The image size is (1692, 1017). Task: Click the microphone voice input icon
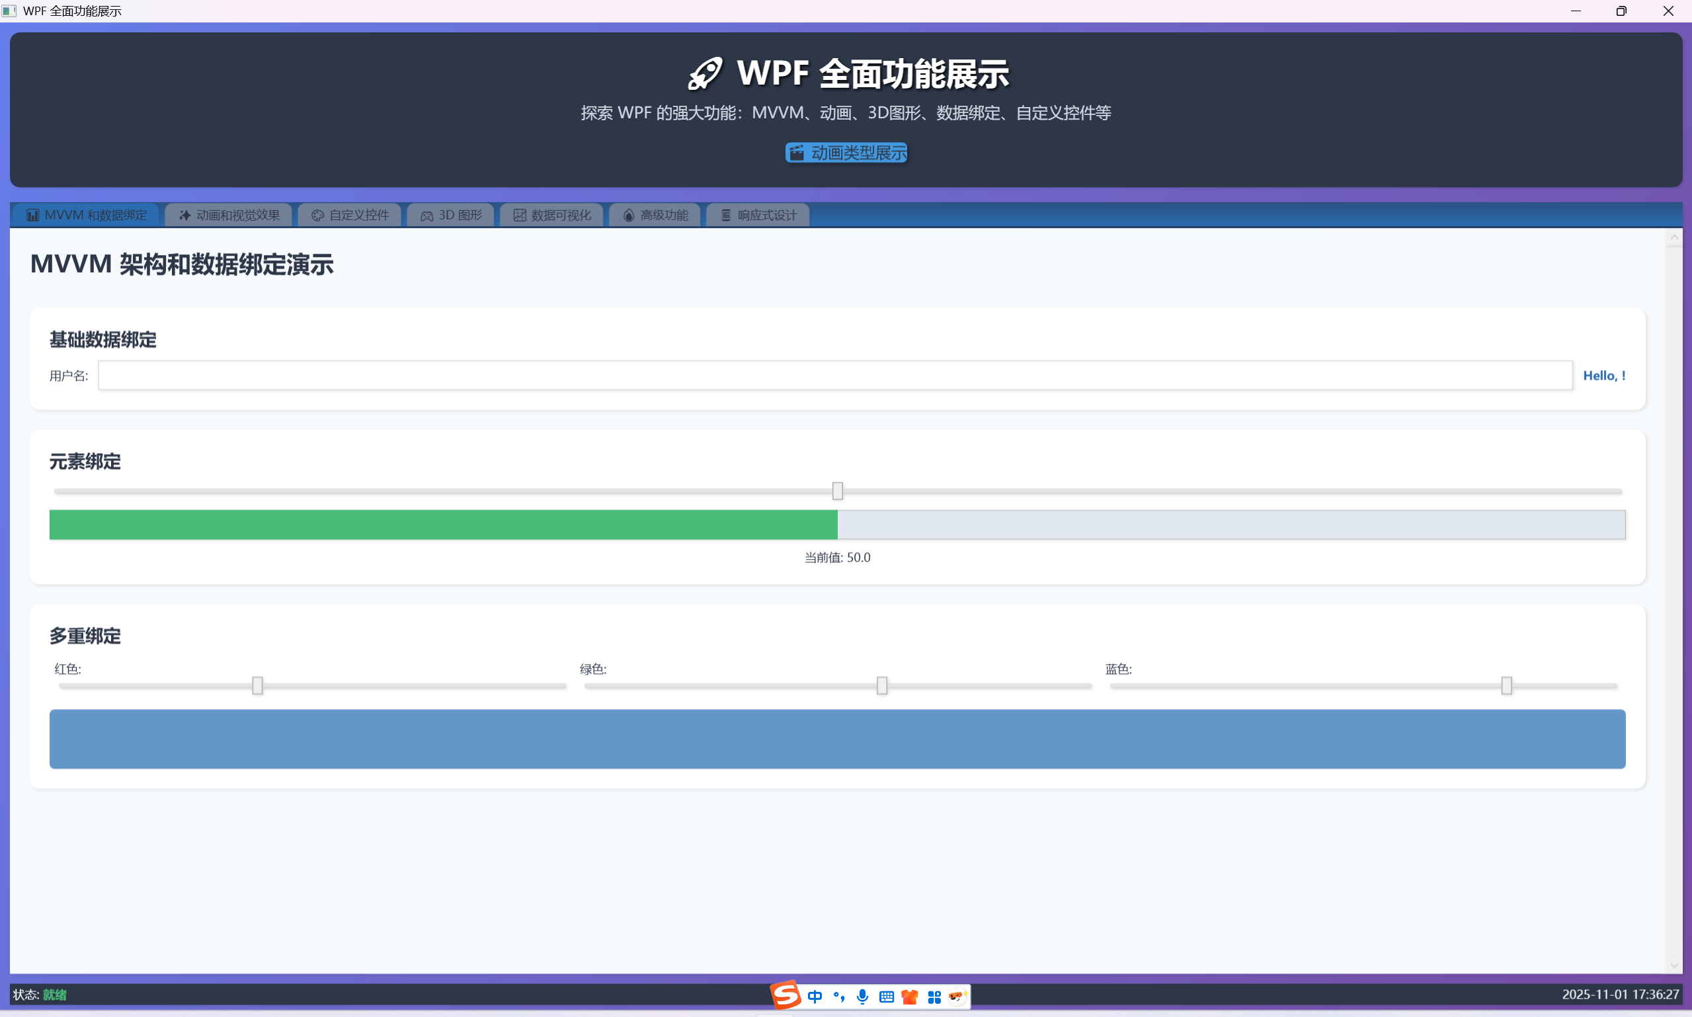(862, 997)
